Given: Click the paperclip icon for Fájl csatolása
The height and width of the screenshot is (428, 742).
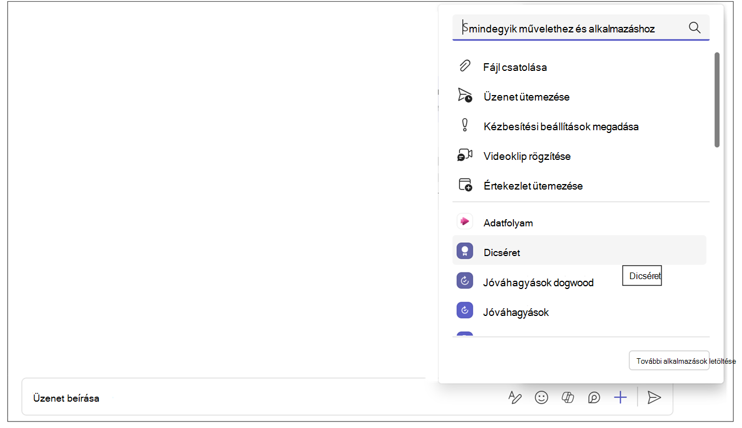Looking at the screenshot, I should tap(464, 66).
